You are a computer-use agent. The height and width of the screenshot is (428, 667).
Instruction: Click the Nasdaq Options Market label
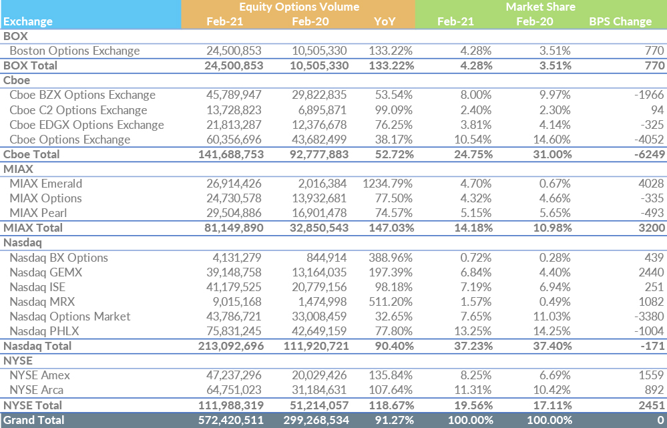pos(69,316)
